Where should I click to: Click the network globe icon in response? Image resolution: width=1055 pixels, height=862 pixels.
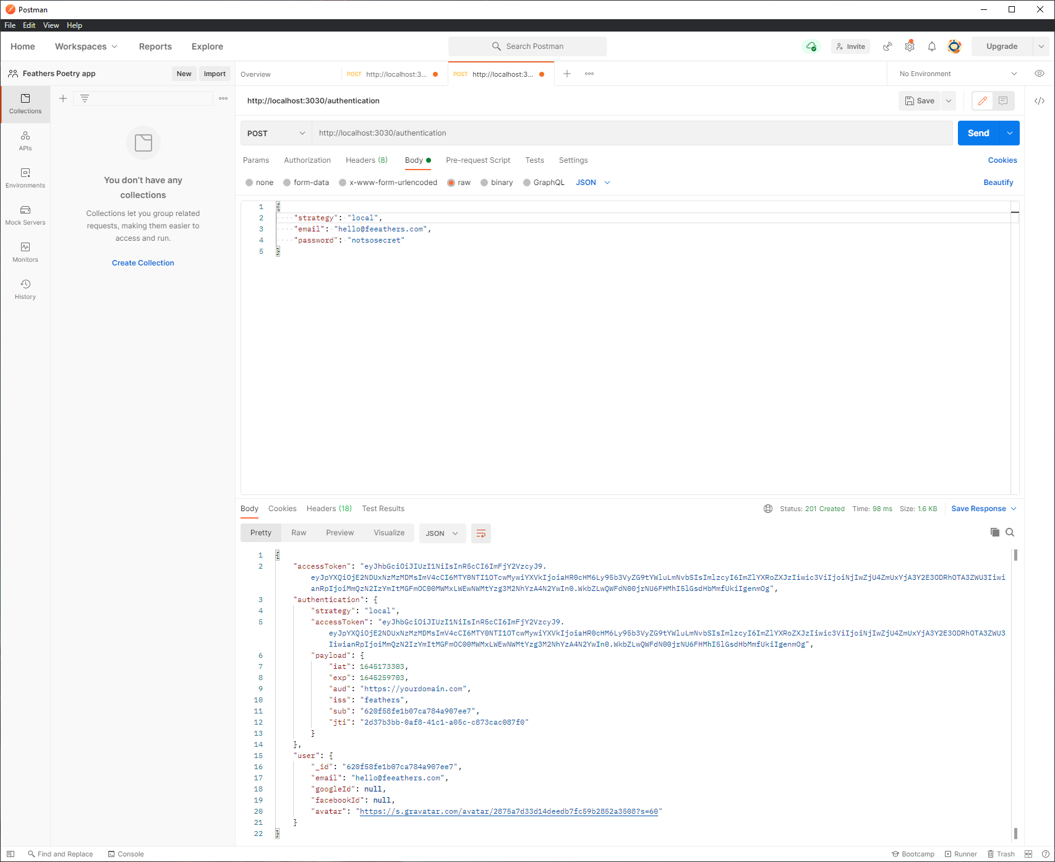(x=768, y=509)
